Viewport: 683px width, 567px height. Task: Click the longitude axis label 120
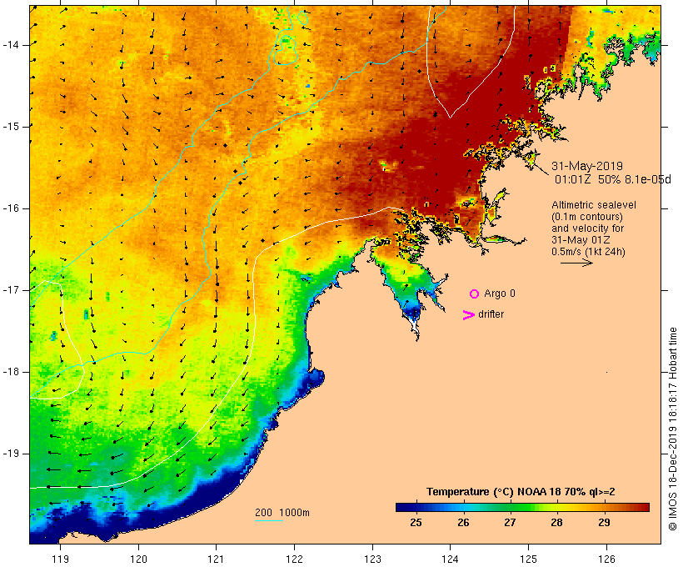(138, 559)
